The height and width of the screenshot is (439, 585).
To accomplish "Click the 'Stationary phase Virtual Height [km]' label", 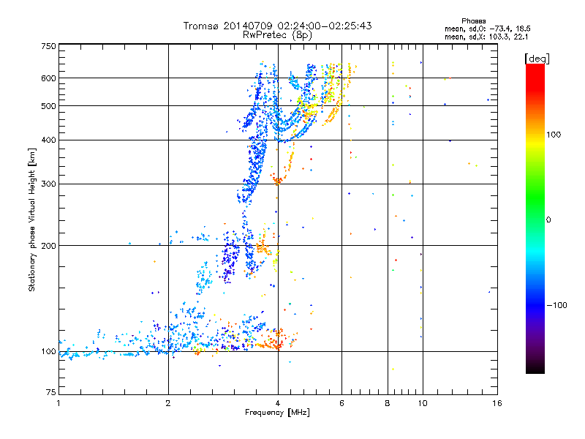I will [32, 219].
